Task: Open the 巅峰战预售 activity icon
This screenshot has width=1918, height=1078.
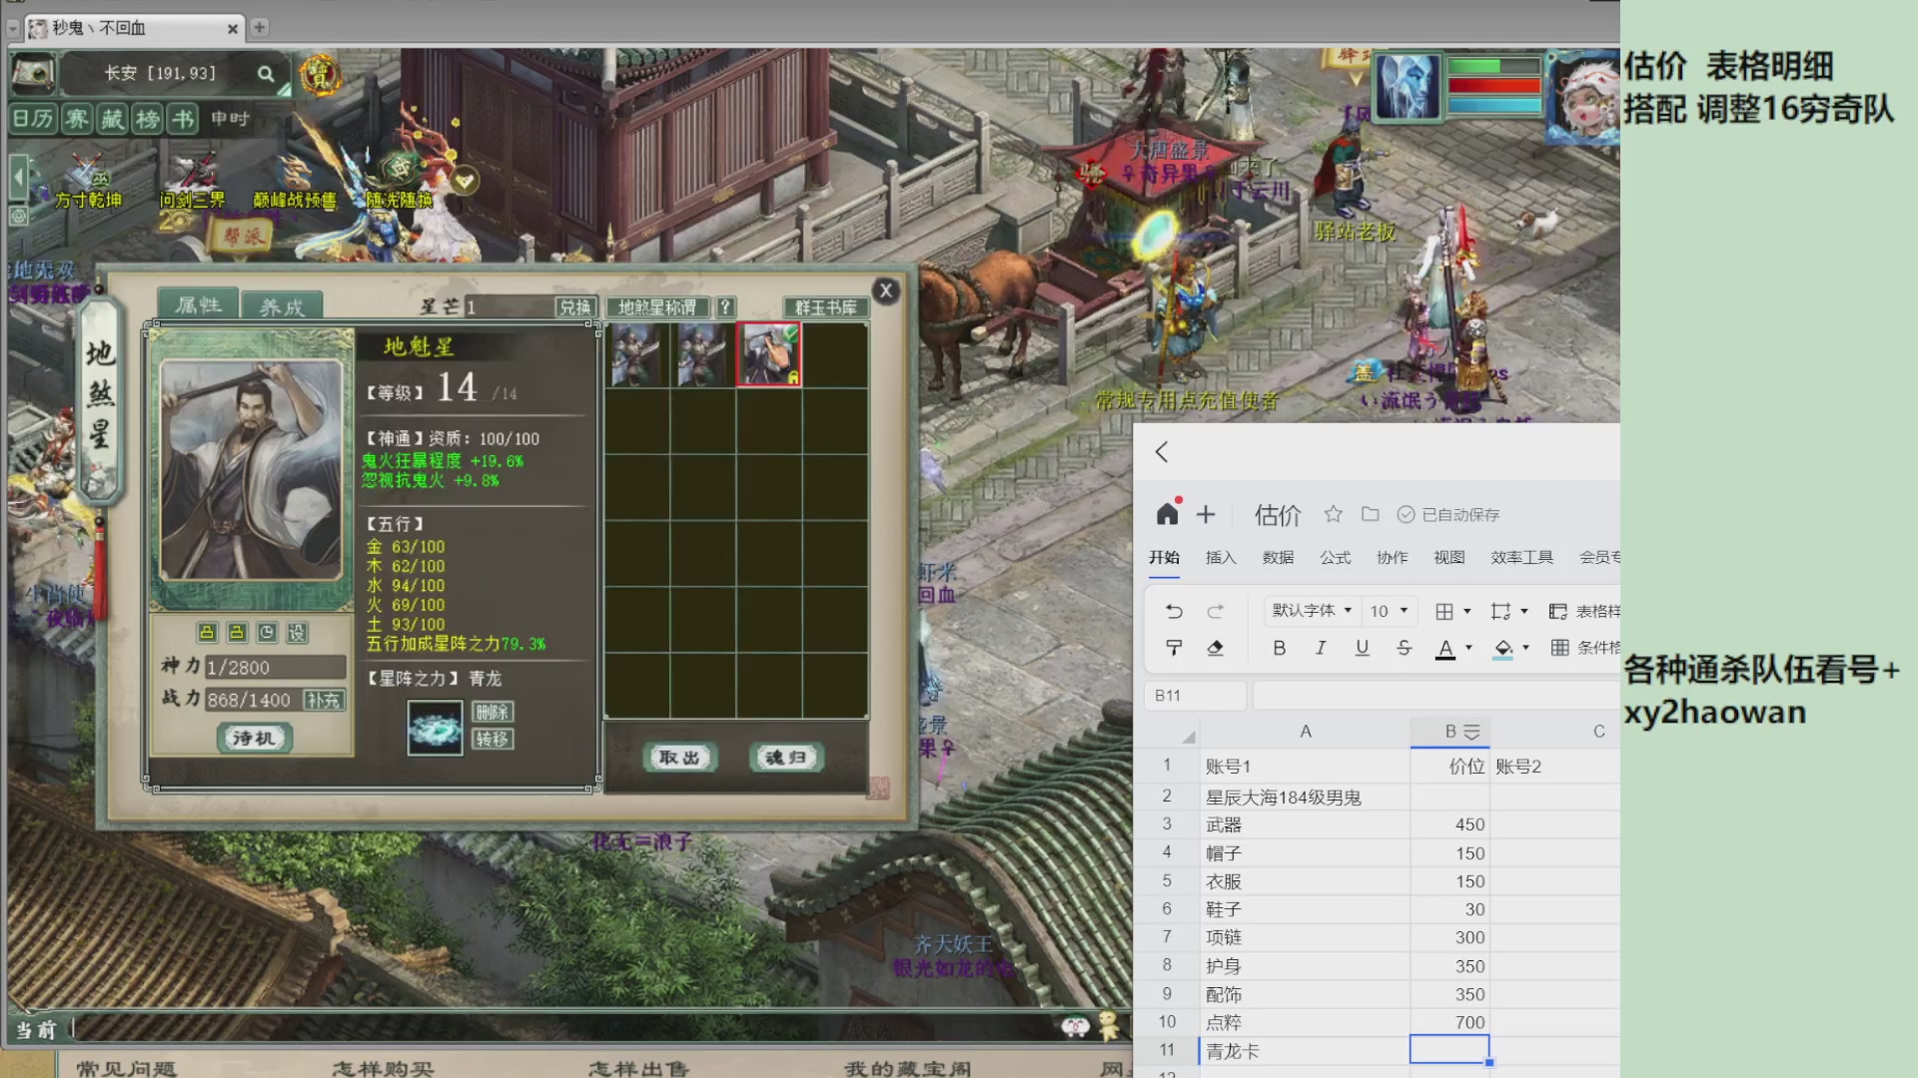Action: [295, 182]
